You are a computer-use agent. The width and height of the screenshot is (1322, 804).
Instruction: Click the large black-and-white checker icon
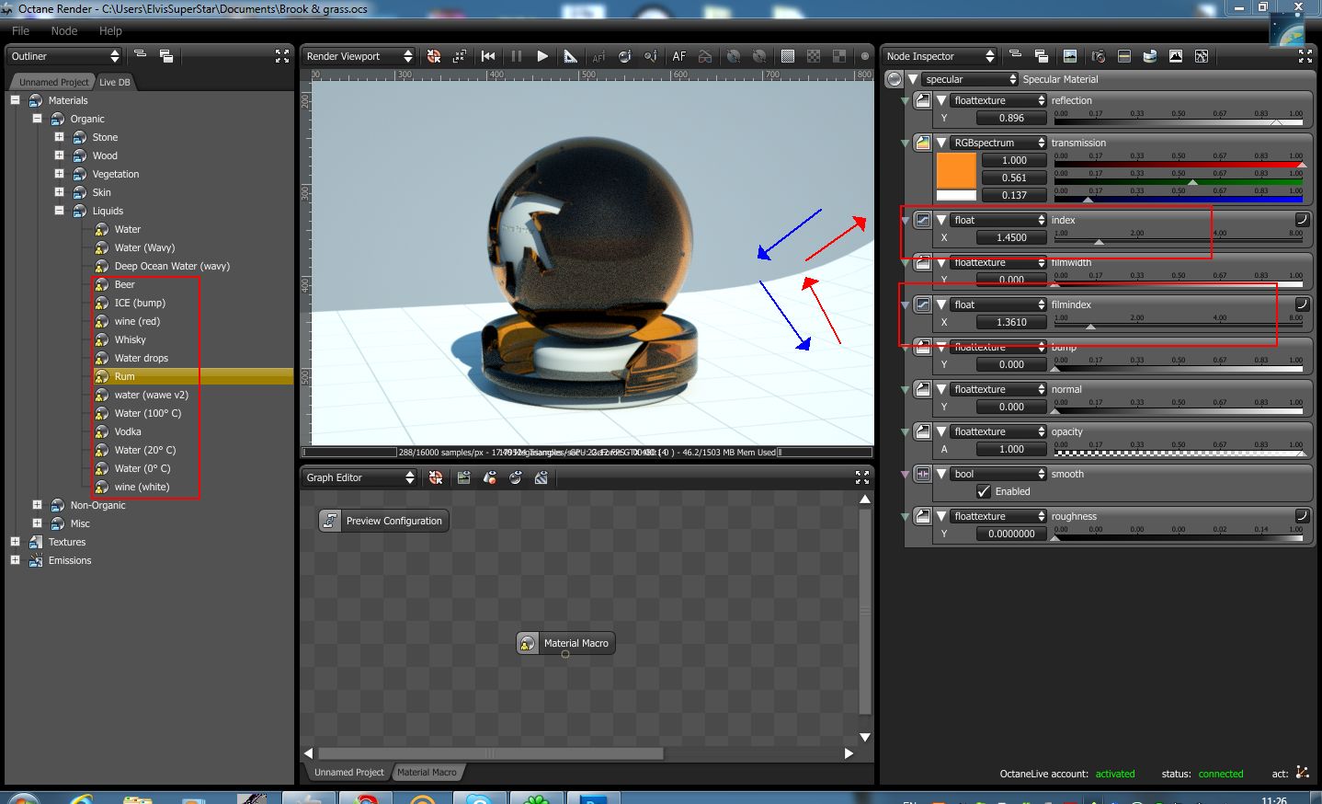point(839,56)
